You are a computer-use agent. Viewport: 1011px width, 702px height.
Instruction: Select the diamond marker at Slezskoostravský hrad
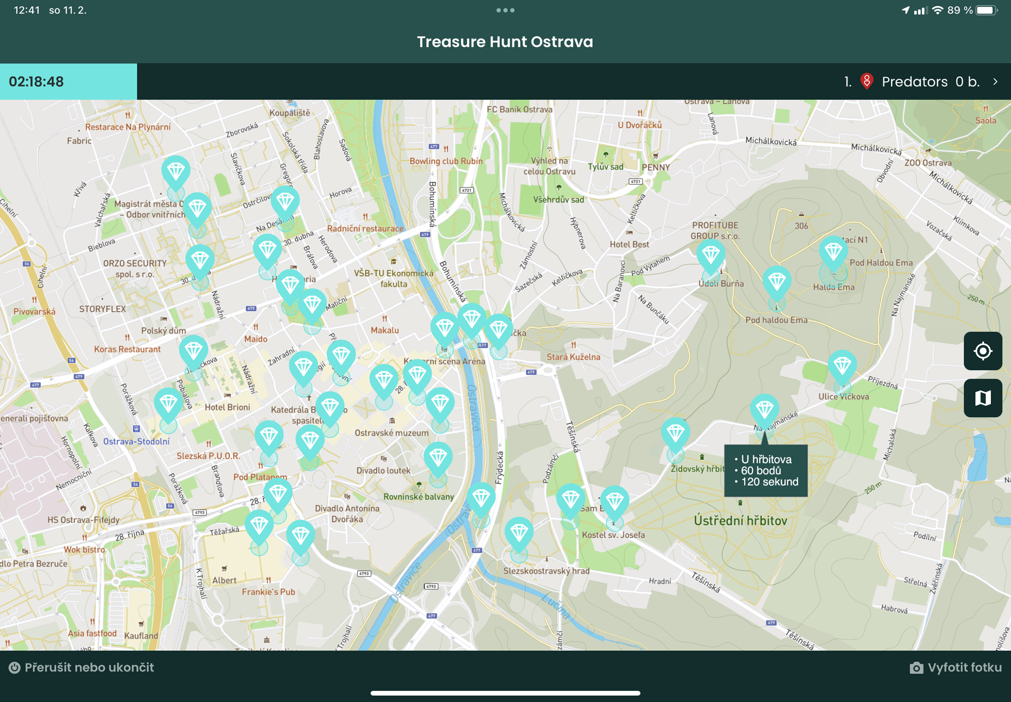pyautogui.click(x=518, y=534)
